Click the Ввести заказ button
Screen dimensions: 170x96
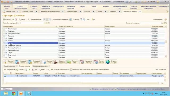point(8,62)
